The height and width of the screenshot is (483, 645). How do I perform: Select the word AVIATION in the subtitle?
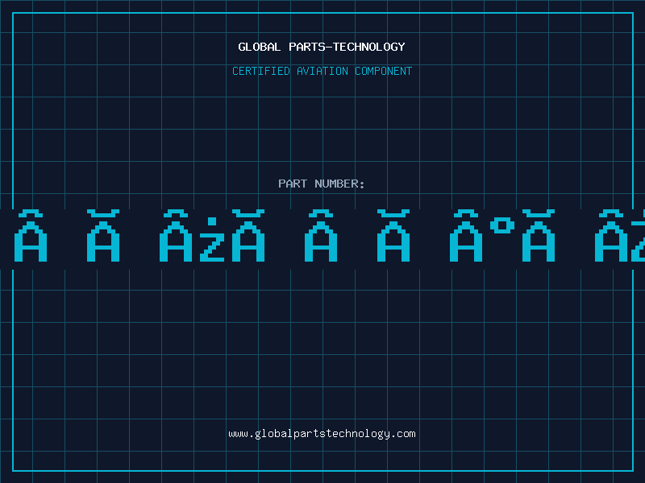(x=322, y=71)
